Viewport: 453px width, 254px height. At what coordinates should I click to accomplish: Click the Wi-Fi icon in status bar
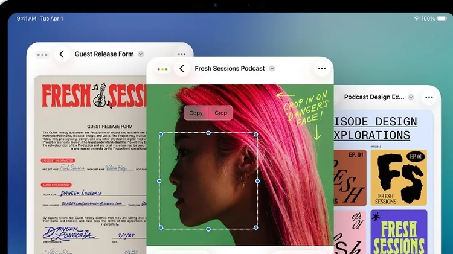pyautogui.click(x=417, y=19)
